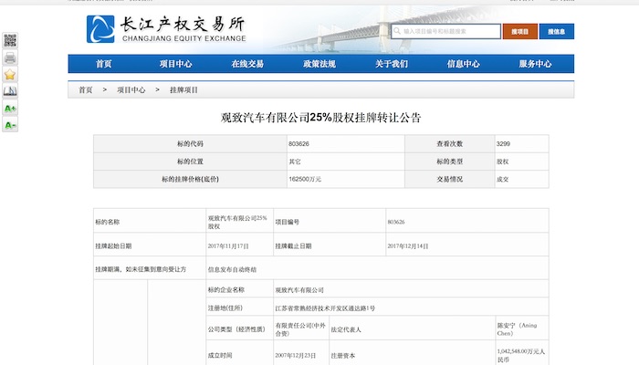Open the 首页 navigation menu
Viewport: 639px width, 365px height.
click(x=103, y=64)
